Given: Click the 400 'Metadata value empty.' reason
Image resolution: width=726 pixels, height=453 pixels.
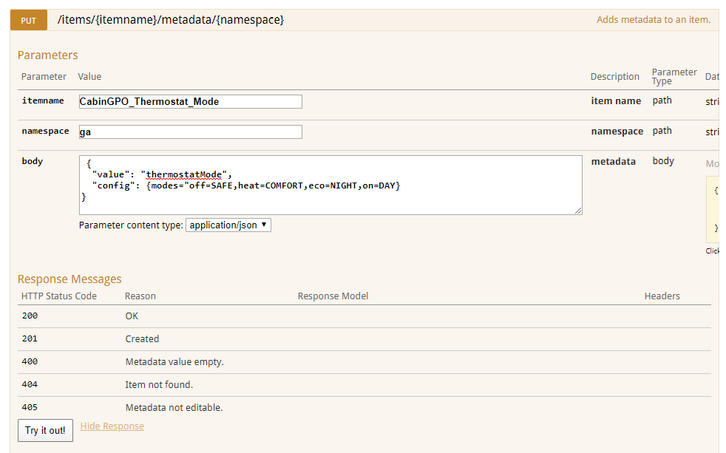Looking at the screenshot, I should [x=174, y=362].
